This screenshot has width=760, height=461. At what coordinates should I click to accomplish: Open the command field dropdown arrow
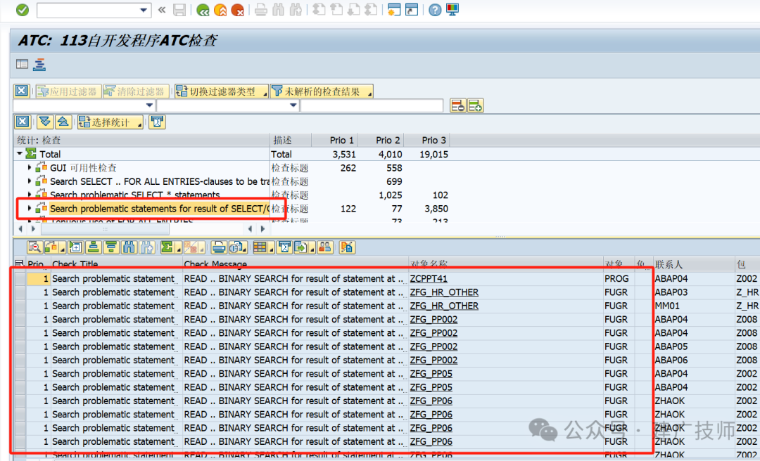pos(144,10)
